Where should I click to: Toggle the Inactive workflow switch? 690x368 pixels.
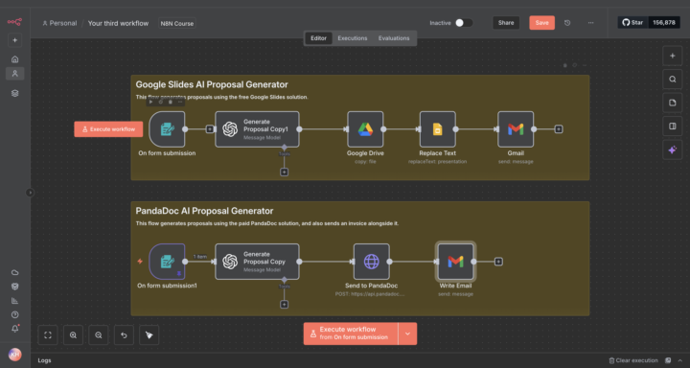coord(464,23)
